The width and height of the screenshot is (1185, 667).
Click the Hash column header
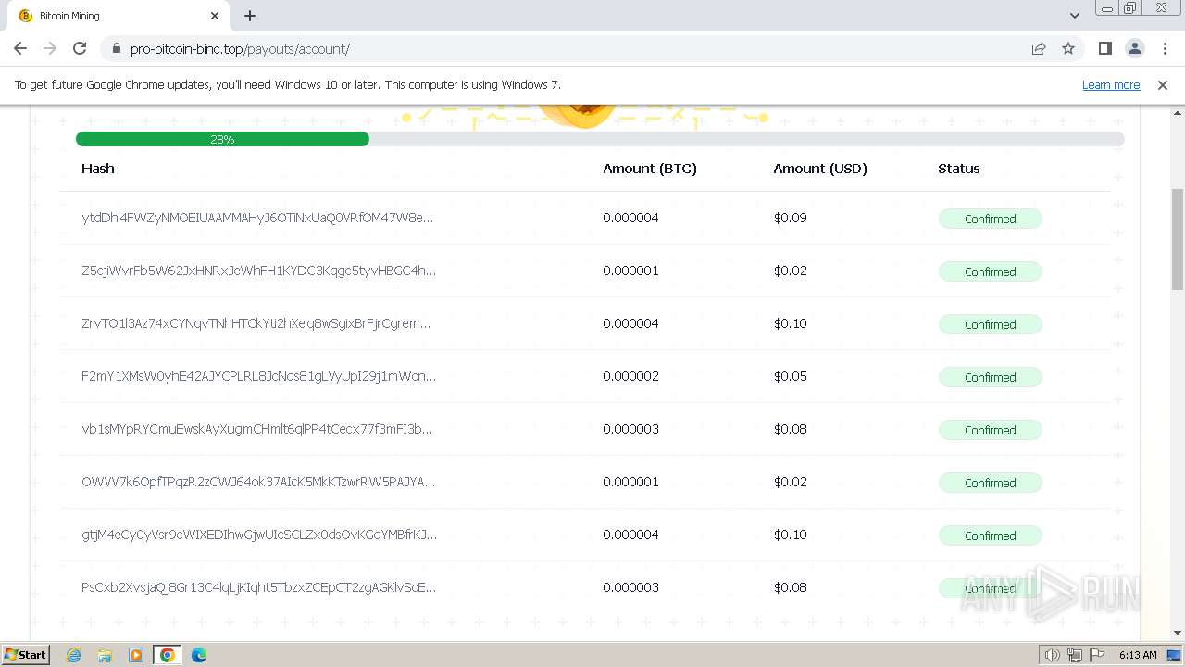coord(98,169)
